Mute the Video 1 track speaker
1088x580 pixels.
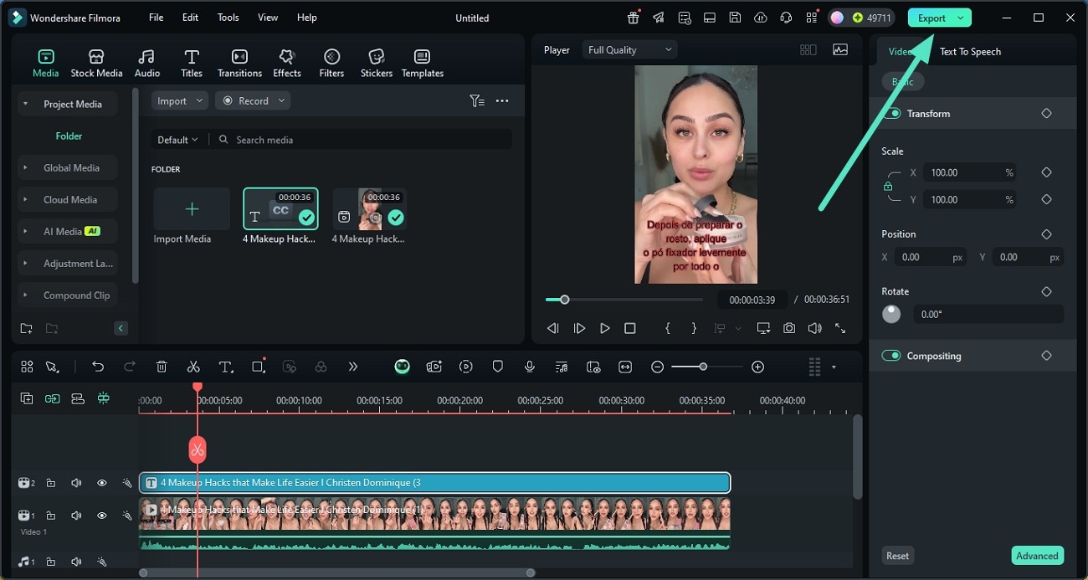pos(76,516)
